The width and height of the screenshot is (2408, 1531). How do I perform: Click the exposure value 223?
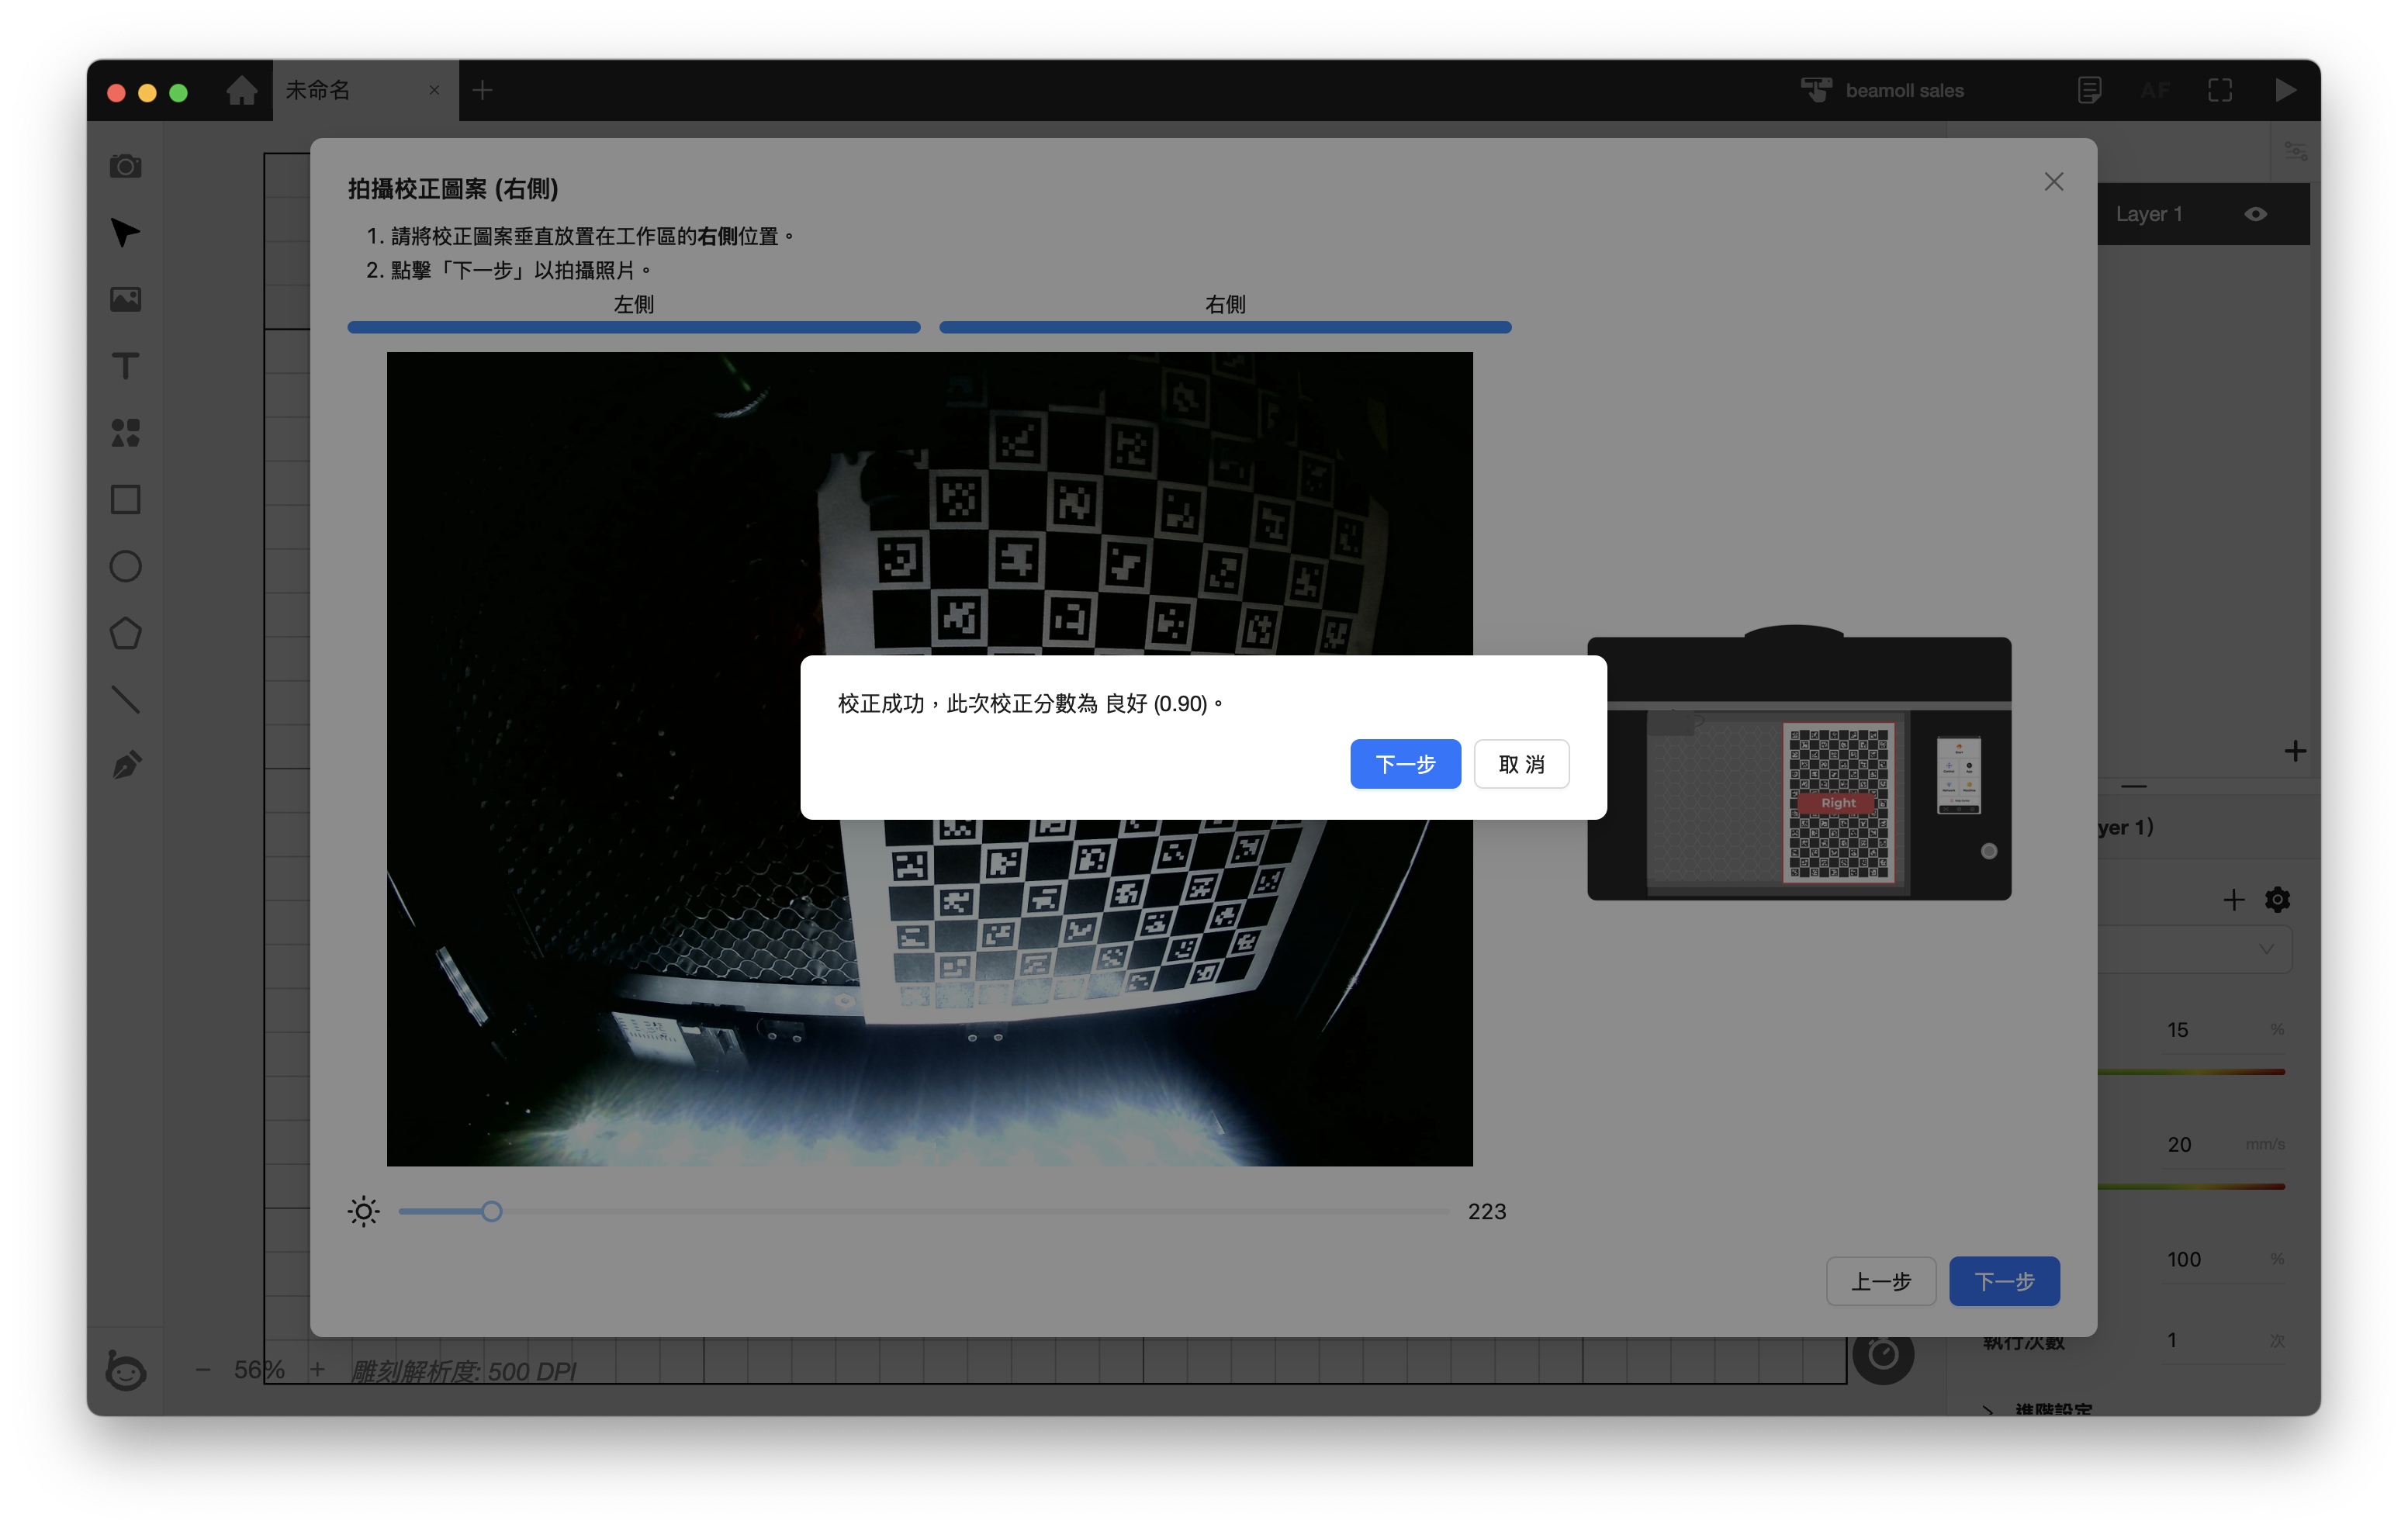(1486, 1211)
